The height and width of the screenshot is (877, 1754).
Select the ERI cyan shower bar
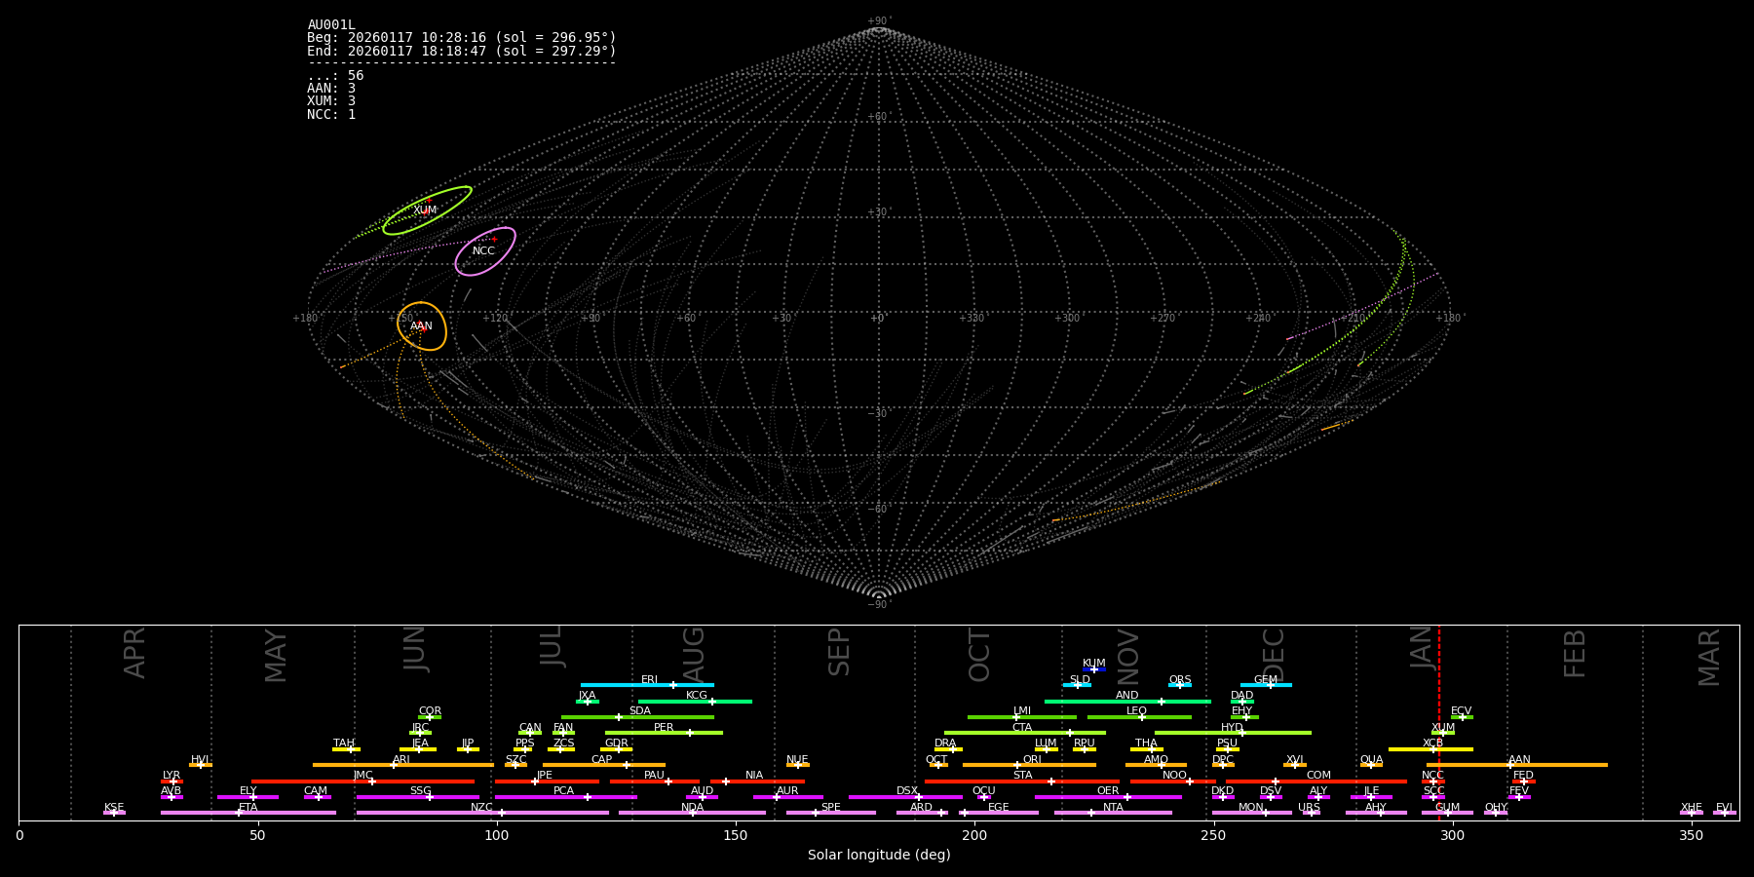click(647, 685)
